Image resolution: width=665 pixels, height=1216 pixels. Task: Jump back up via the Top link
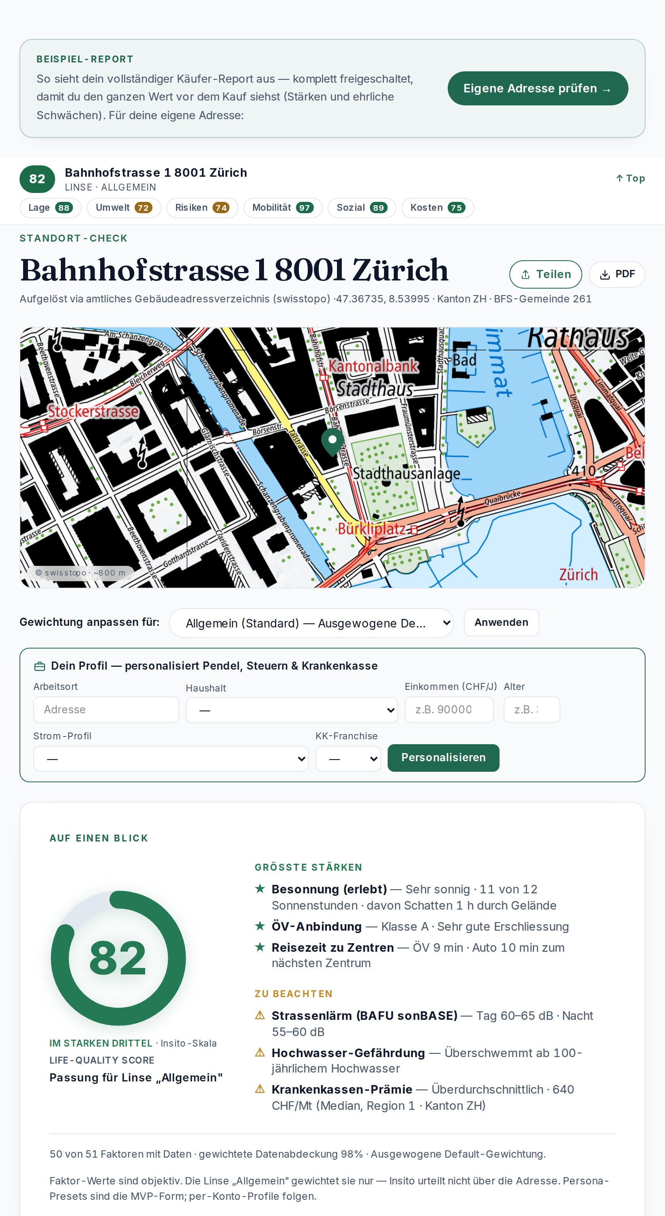click(x=631, y=178)
